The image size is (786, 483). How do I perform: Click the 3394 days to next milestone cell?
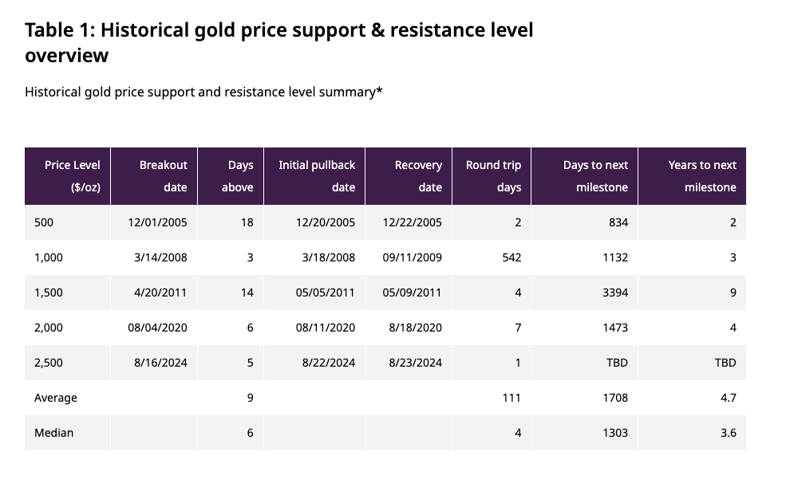(x=614, y=293)
